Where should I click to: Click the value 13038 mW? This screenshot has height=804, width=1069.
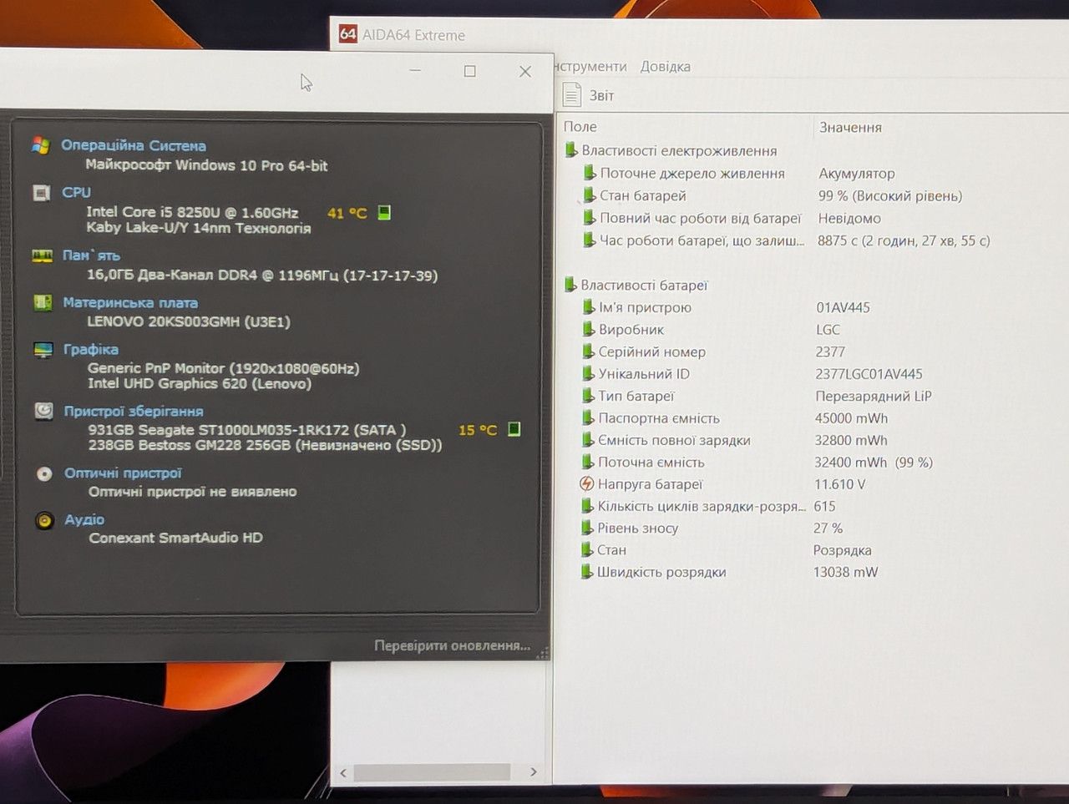(x=845, y=572)
